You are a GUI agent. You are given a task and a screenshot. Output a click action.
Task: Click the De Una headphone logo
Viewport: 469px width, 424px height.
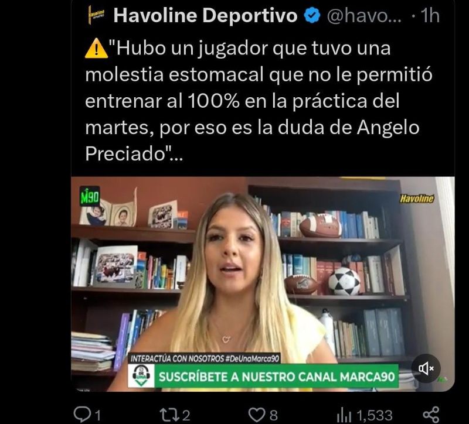[141, 376]
